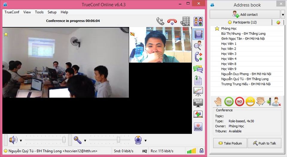Send the green YES reaction
The width and height of the screenshot is (287, 157).
(x=229, y=102)
